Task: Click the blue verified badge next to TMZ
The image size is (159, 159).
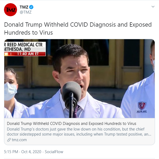Action: click(31, 7)
